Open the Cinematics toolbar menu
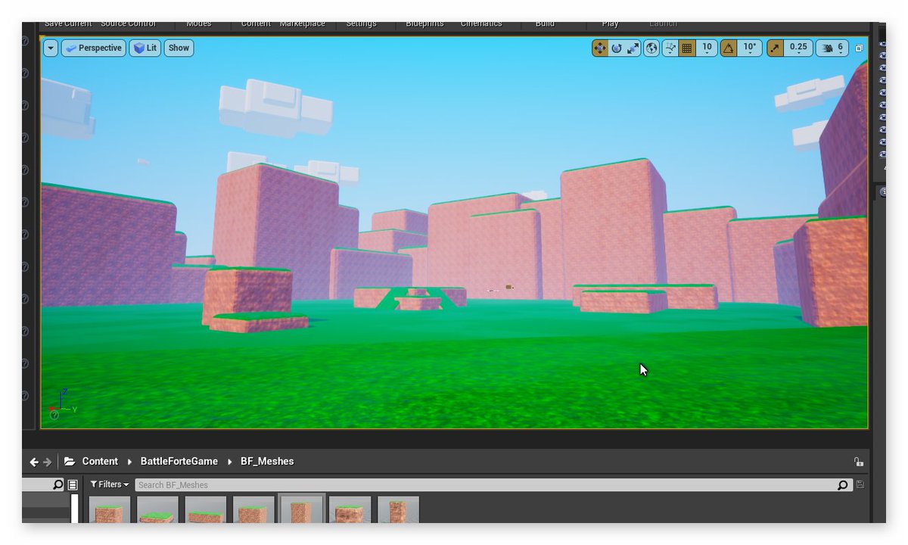This screenshot has width=908, height=545. [x=481, y=25]
